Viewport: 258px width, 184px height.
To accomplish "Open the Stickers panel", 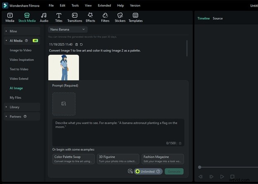I will (x=120, y=18).
